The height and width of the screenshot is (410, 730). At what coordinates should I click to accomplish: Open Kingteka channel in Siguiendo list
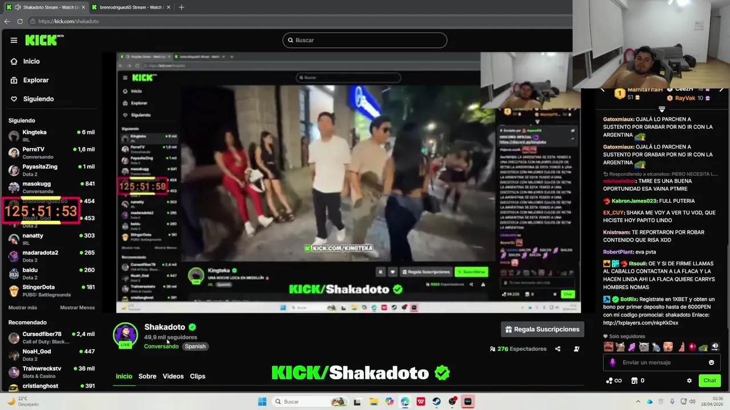pos(51,136)
